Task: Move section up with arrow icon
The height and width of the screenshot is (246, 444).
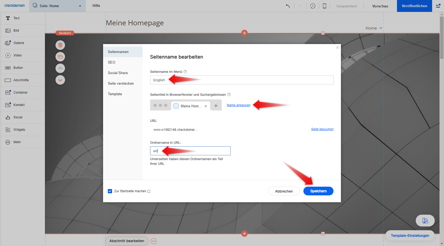Action: coord(60,68)
